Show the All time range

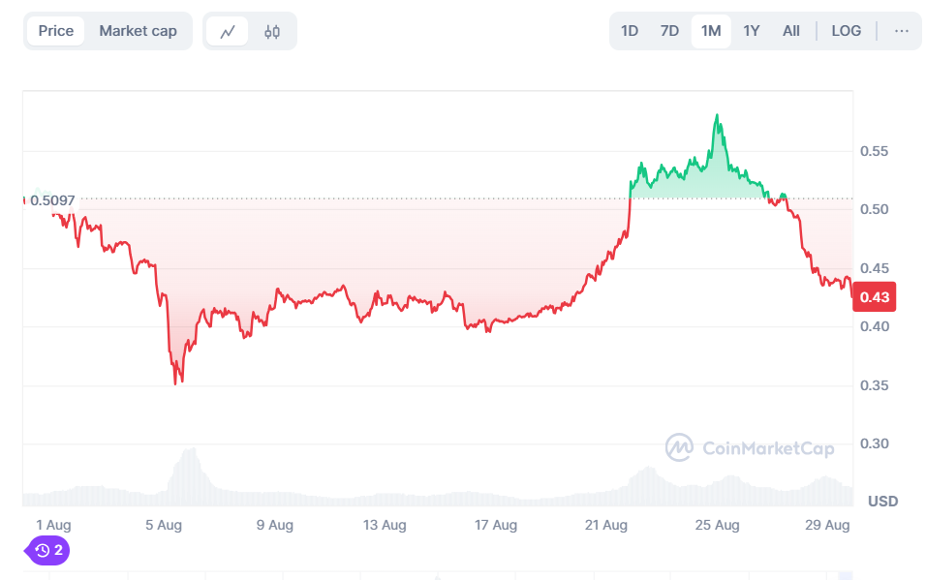point(791,31)
